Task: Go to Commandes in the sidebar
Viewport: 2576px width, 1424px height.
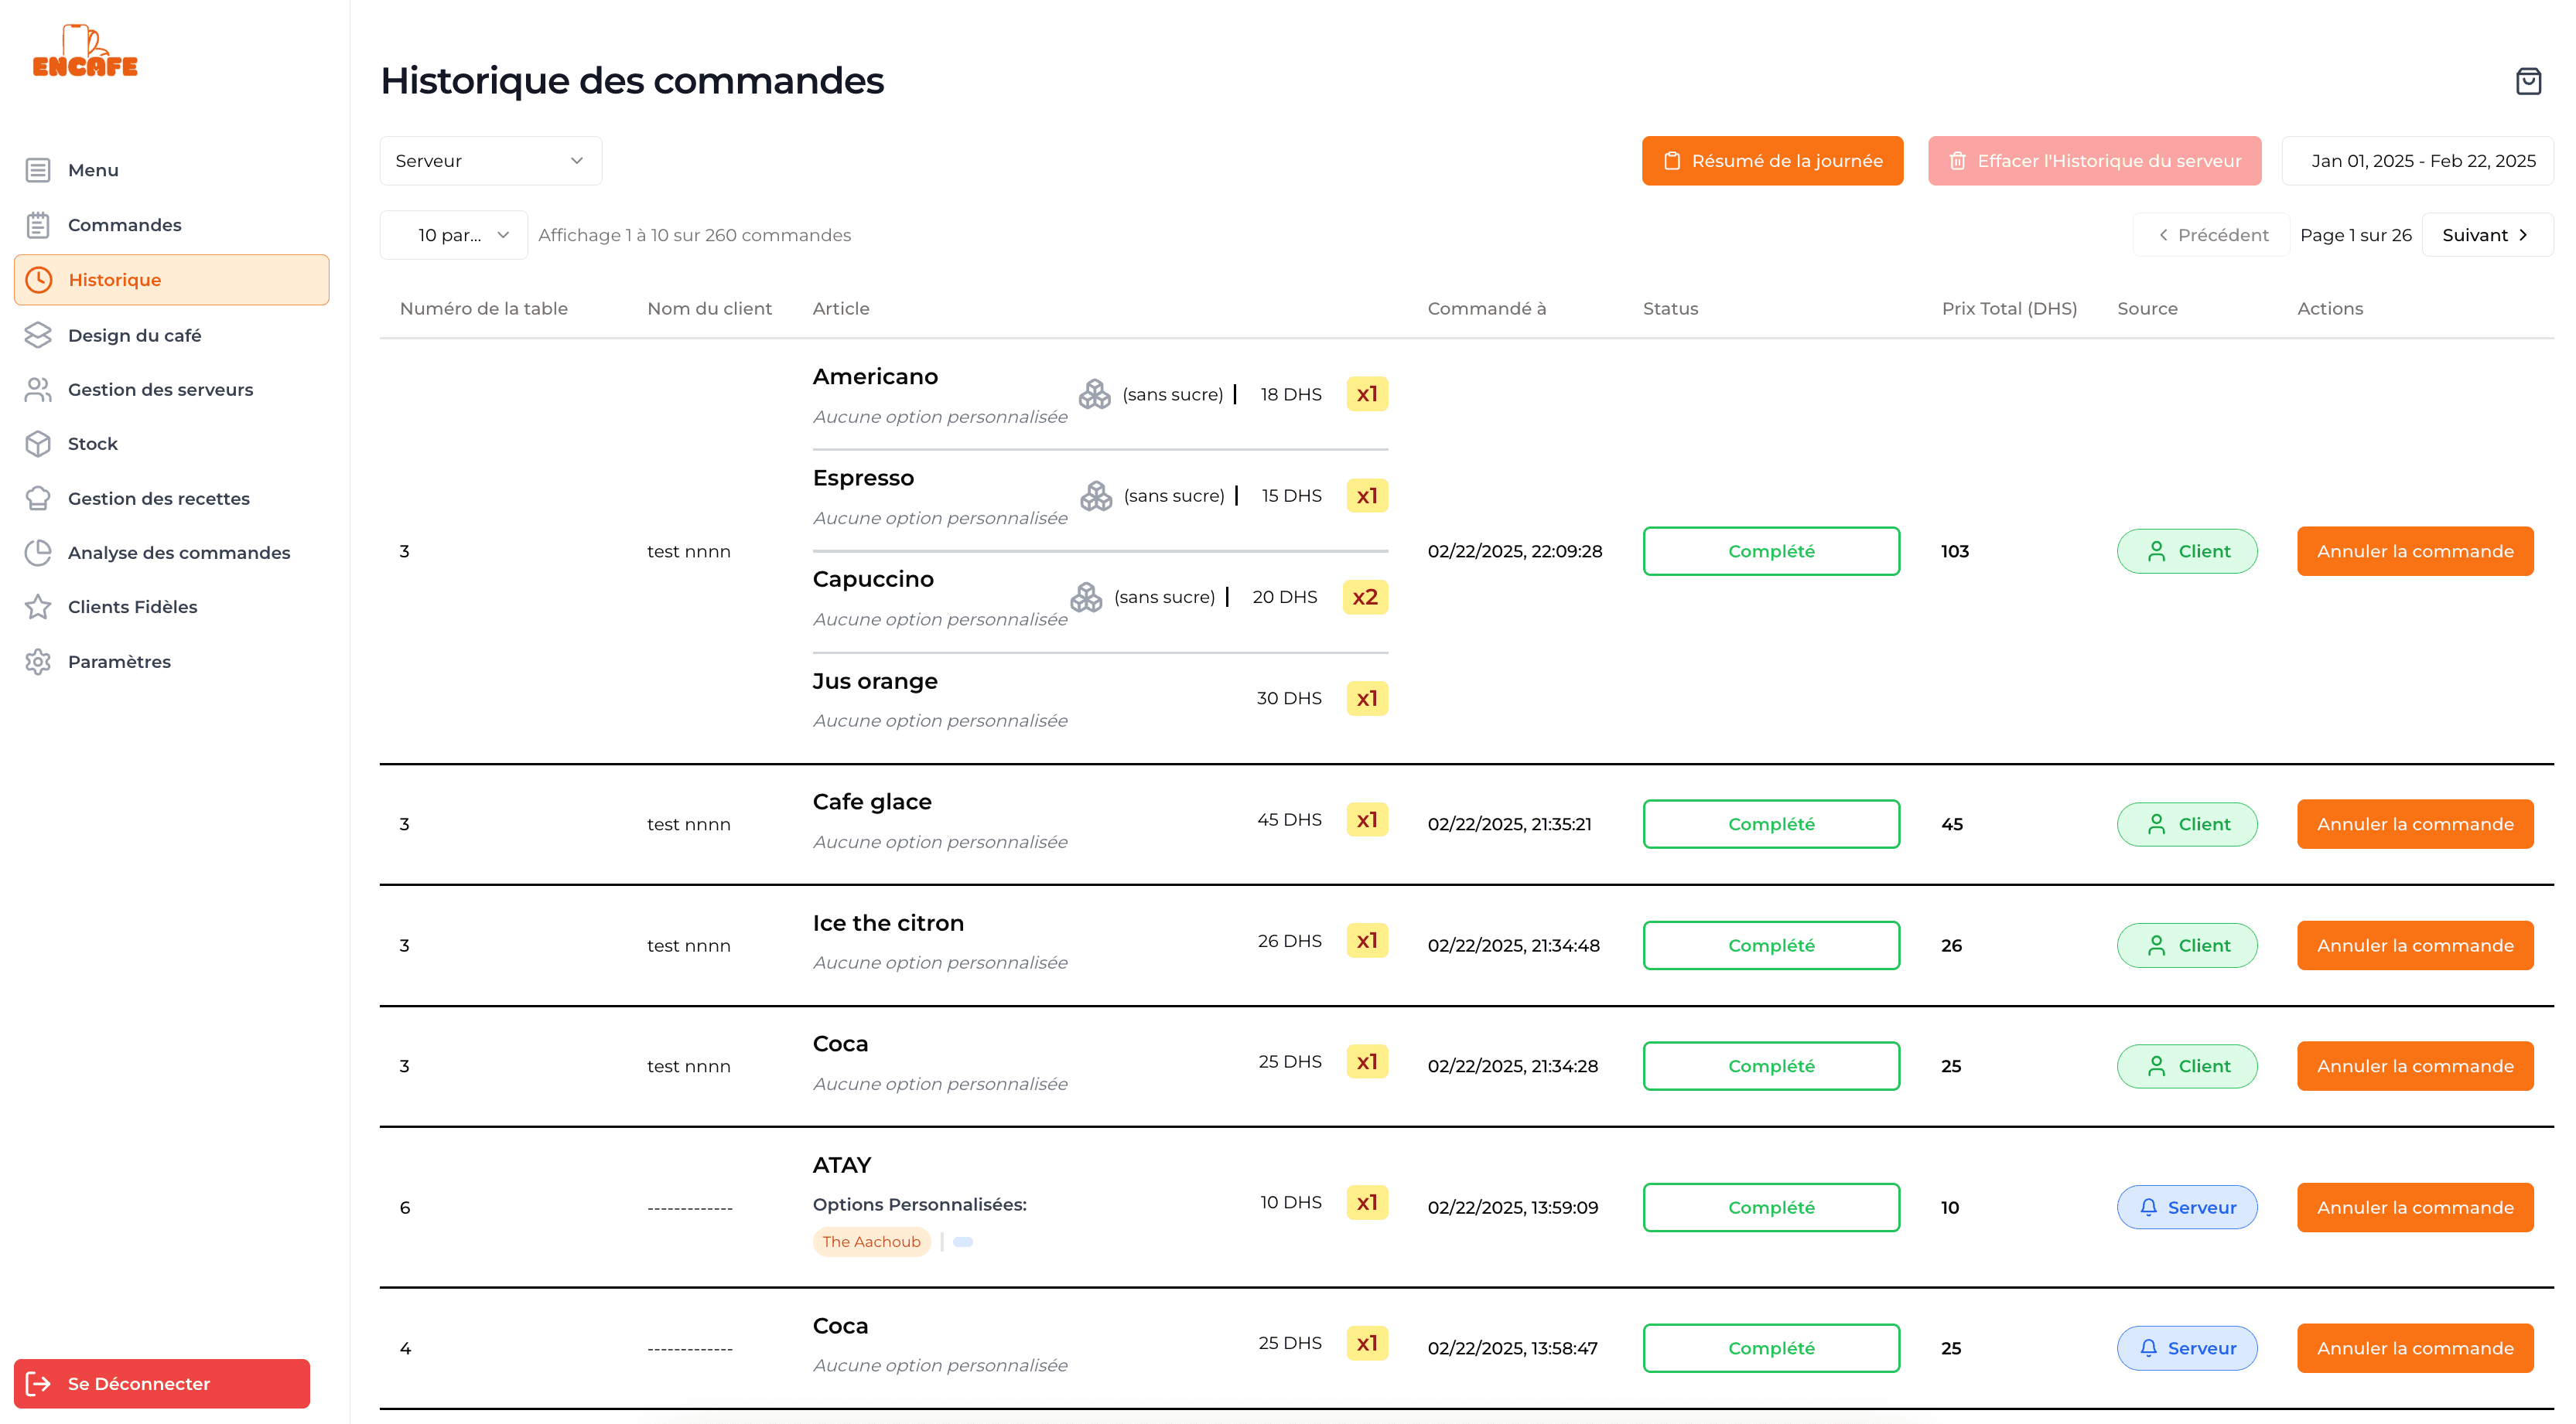Action: (125, 225)
